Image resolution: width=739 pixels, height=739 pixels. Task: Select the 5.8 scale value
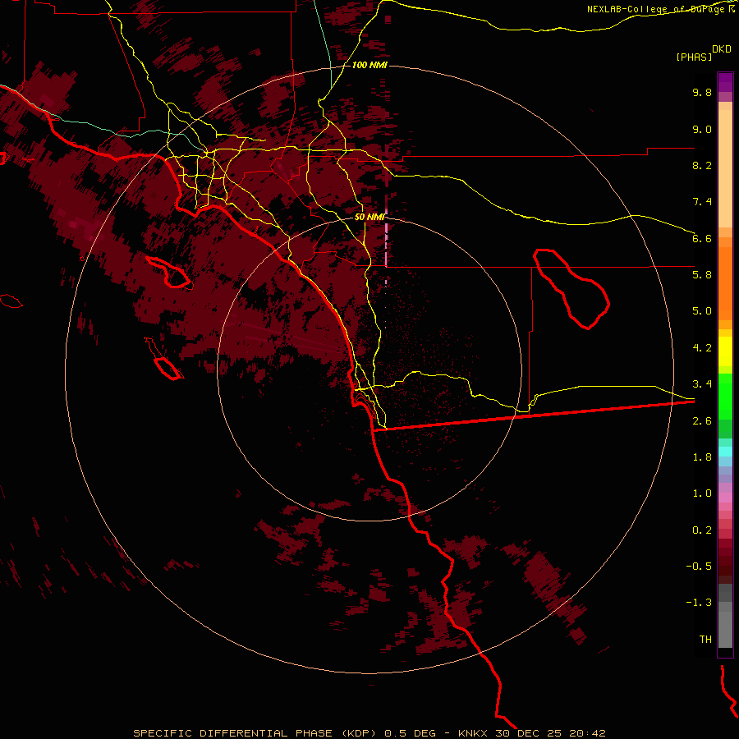coord(702,275)
